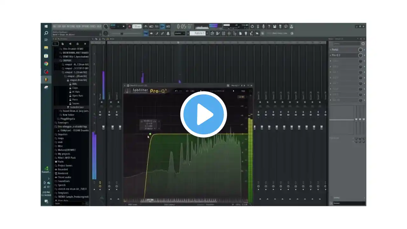Open Google Chrome from the taskbar

46,64
